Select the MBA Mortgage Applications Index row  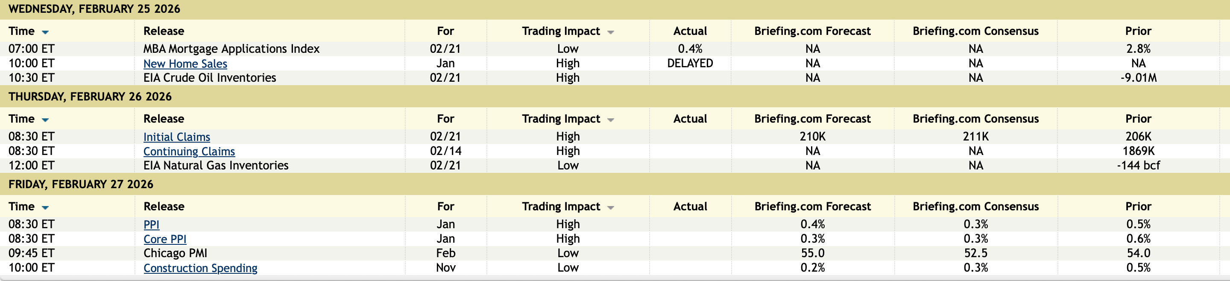coord(231,49)
